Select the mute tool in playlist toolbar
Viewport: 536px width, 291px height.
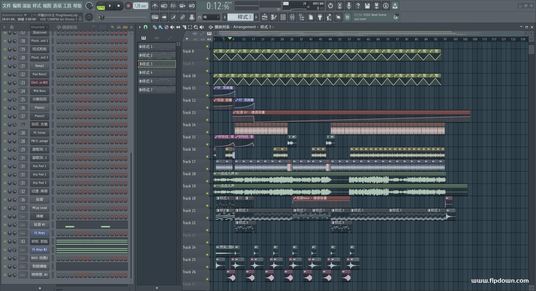tap(172, 27)
